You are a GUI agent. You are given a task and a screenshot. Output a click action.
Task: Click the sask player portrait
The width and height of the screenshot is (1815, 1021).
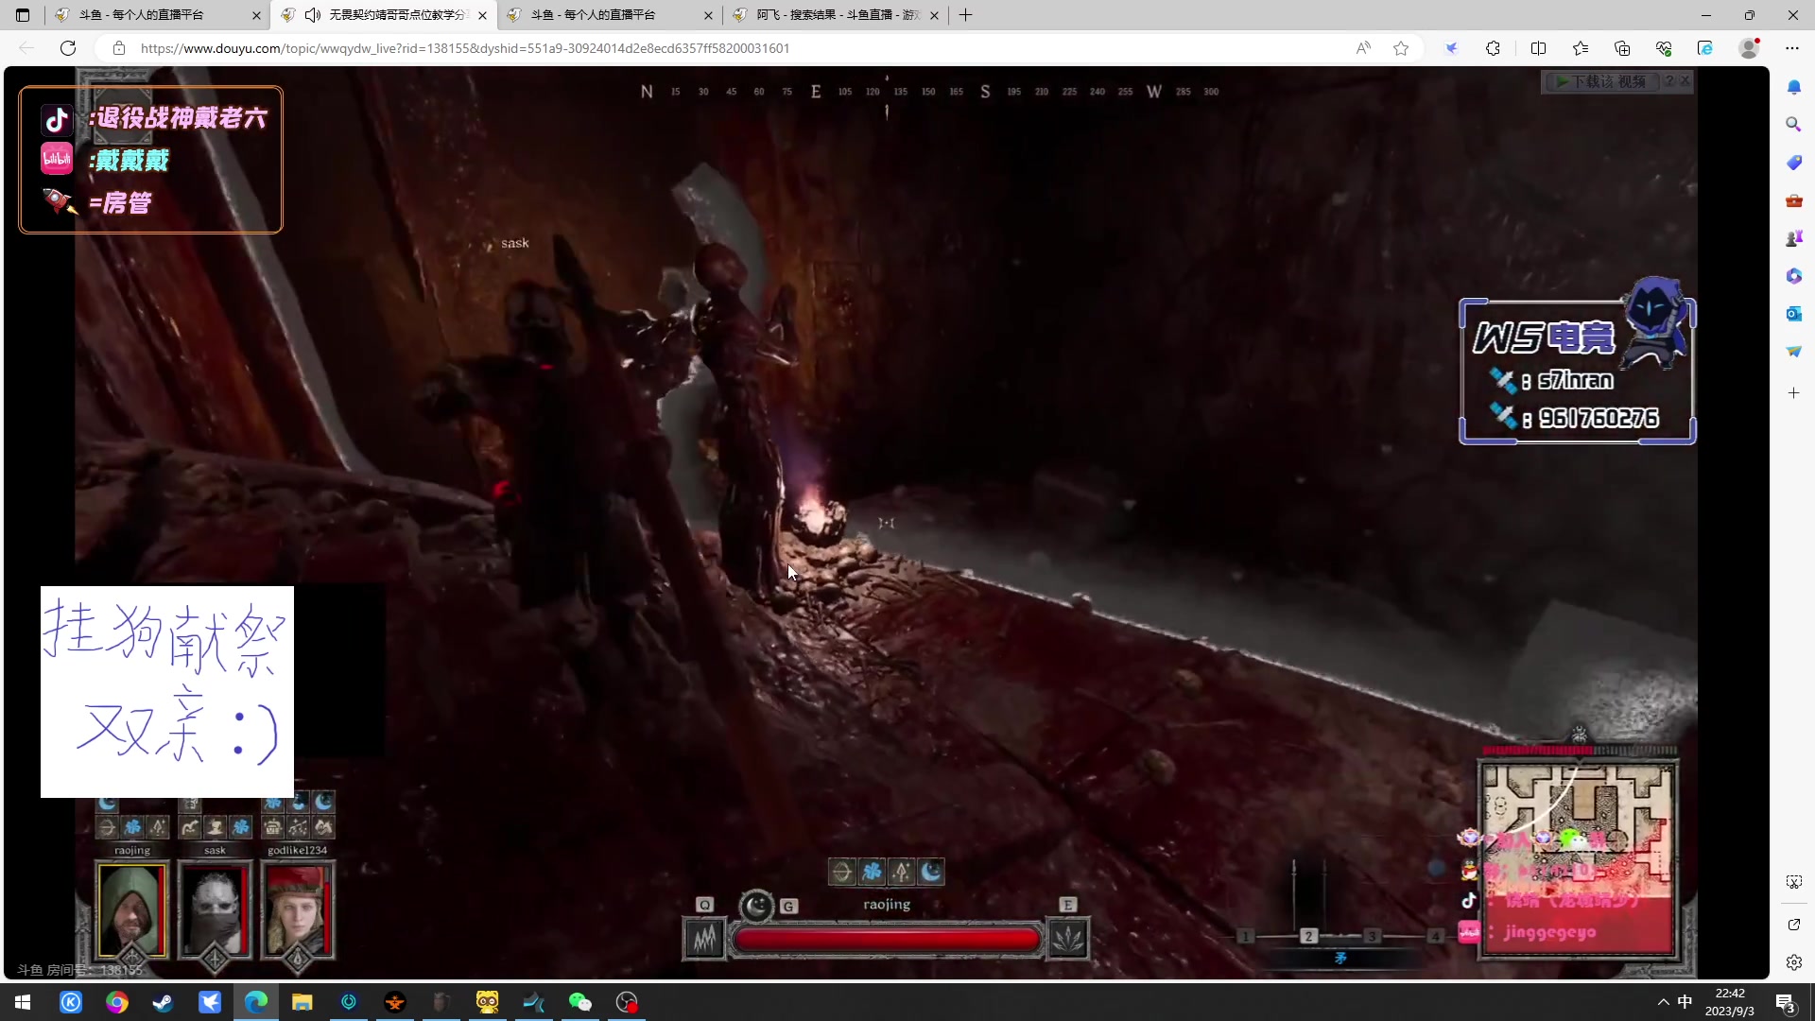click(215, 909)
